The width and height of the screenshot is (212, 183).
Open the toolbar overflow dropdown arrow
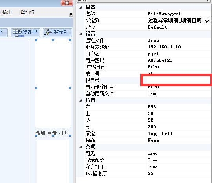point(71,14)
